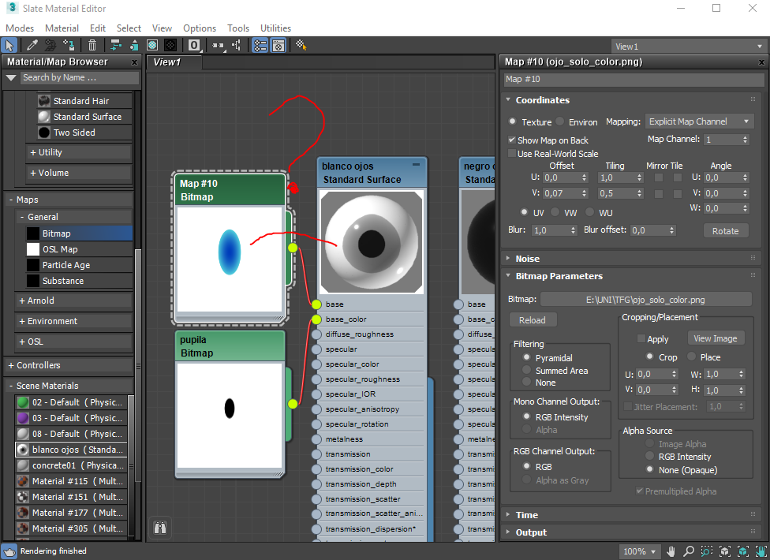Image resolution: width=770 pixels, height=560 pixels.
Task: Click Lay Out Children icon
Action: (x=237, y=46)
